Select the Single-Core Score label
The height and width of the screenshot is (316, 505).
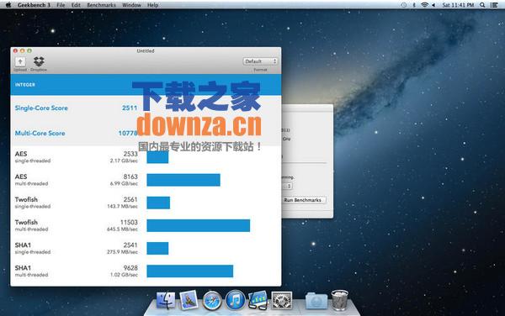coord(41,108)
